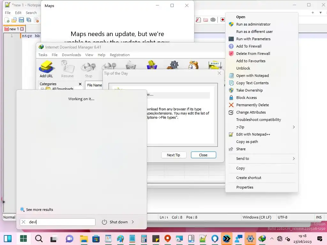Click Notepad++ plus button to add tab
The image size is (327, 245).
[313, 13]
